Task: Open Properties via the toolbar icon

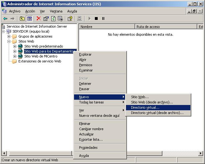Action: pos(46,19)
